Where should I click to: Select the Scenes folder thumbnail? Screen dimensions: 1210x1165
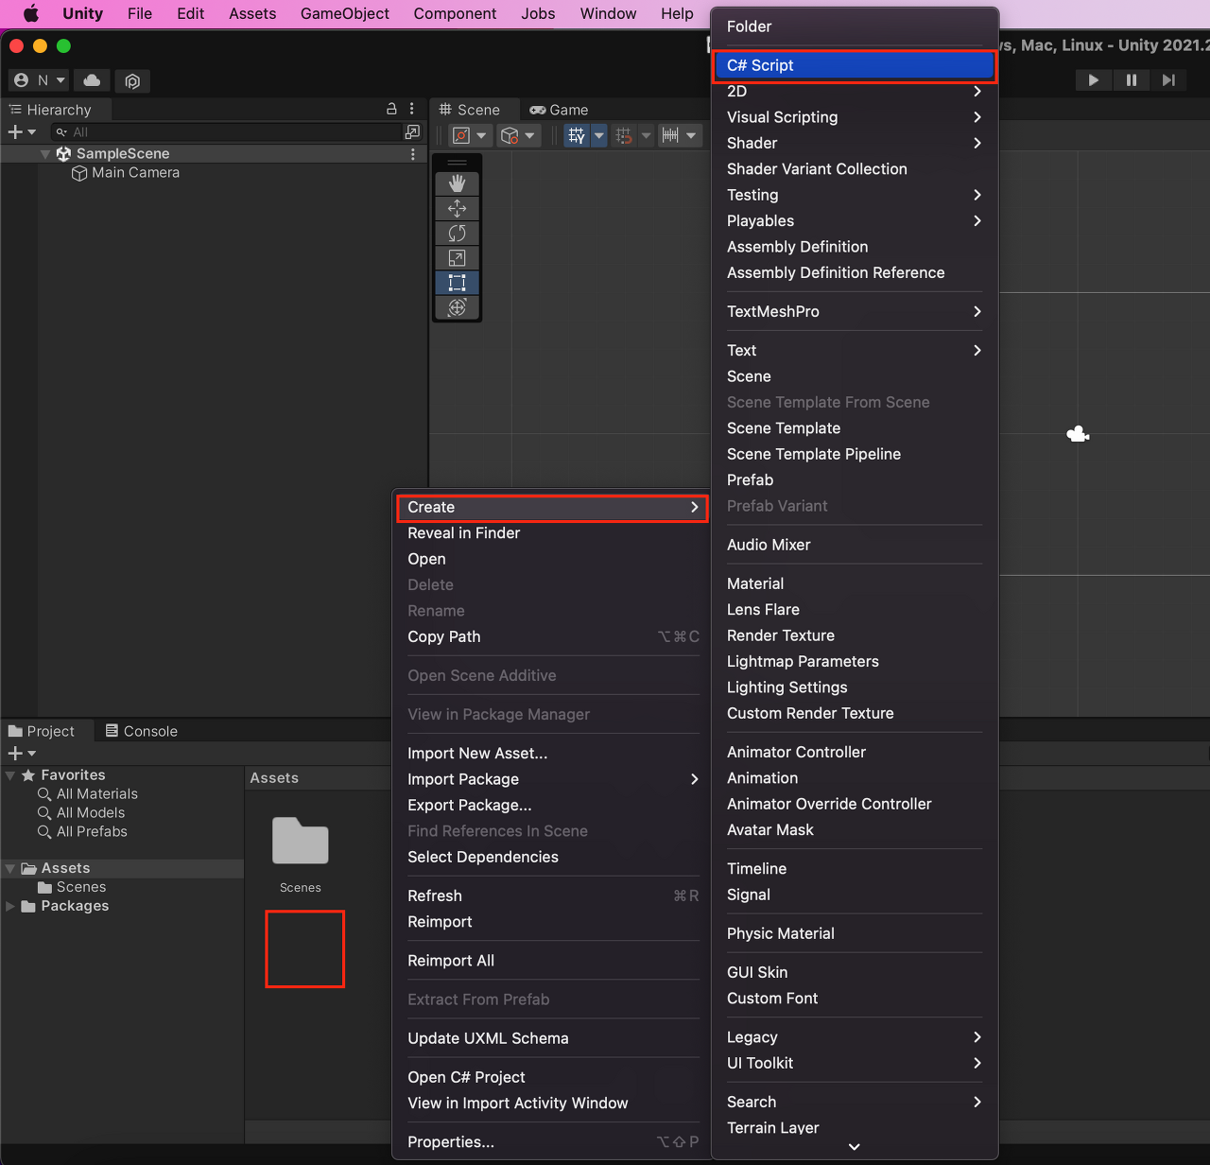pos(301,841)
